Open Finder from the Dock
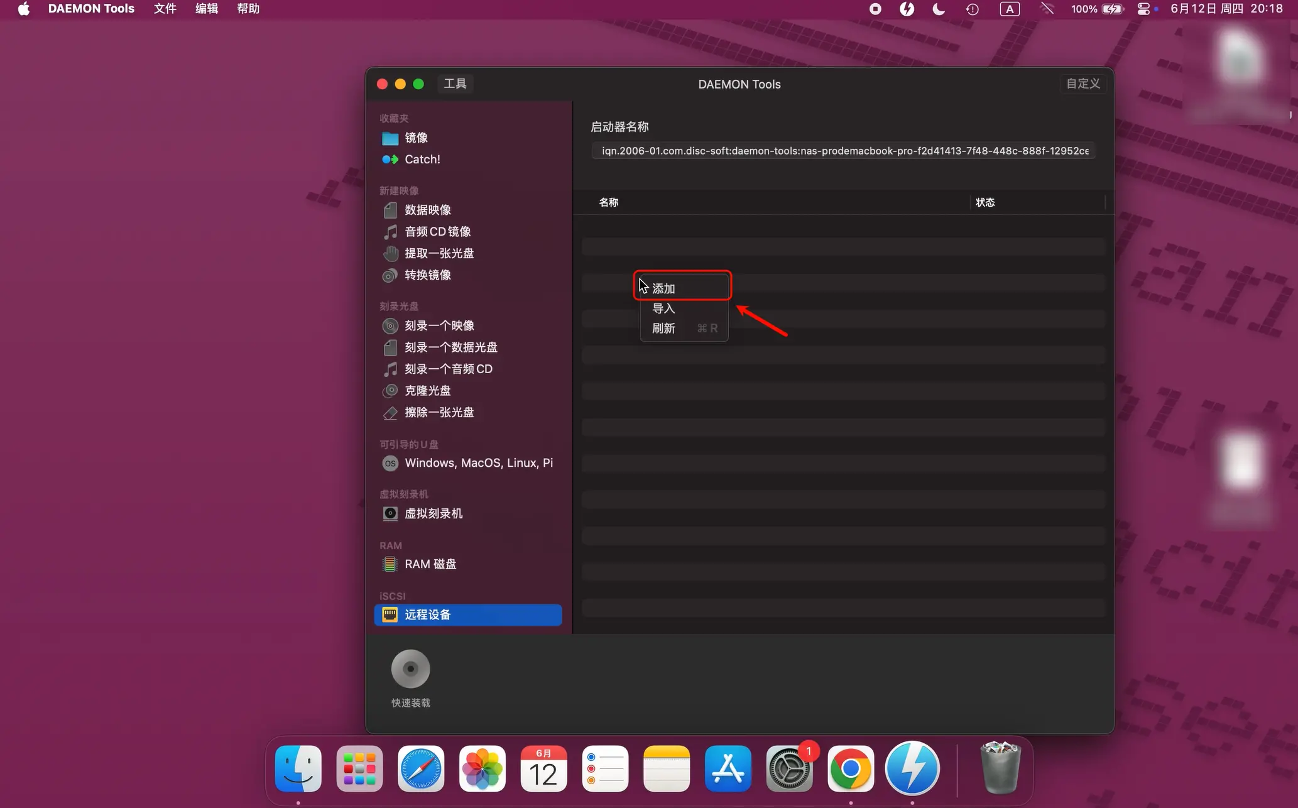1298x808 pixels. 298,769
